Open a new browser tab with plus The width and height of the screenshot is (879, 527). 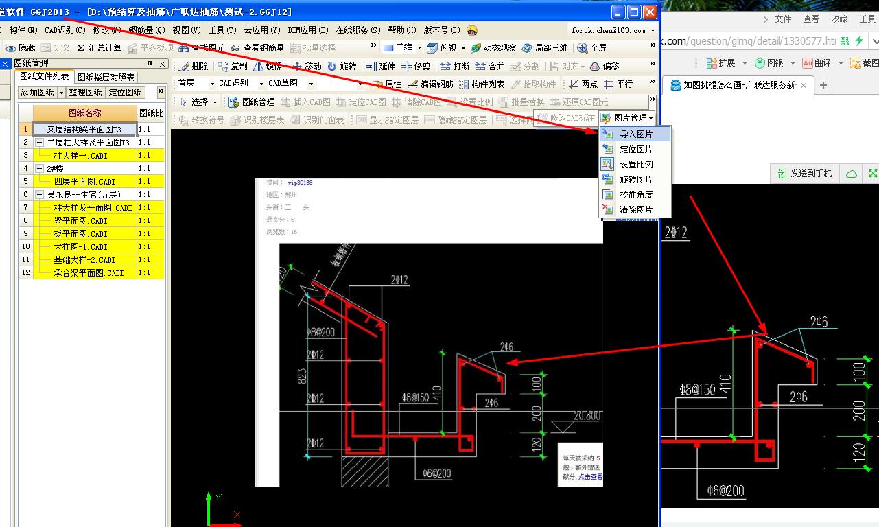click(823, 86)
